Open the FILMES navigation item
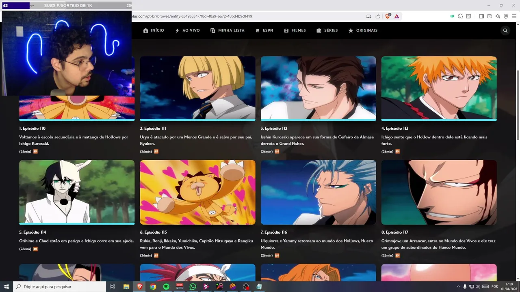Viewport: 520px width, 292px height. point(295,30)
